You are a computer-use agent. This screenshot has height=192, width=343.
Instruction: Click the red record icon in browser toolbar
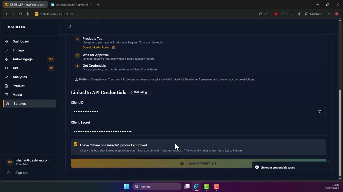point(276,14)
